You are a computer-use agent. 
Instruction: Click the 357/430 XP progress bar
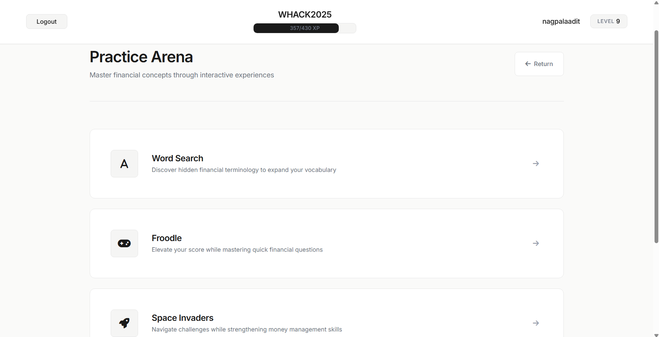click(x=305, y=28)
